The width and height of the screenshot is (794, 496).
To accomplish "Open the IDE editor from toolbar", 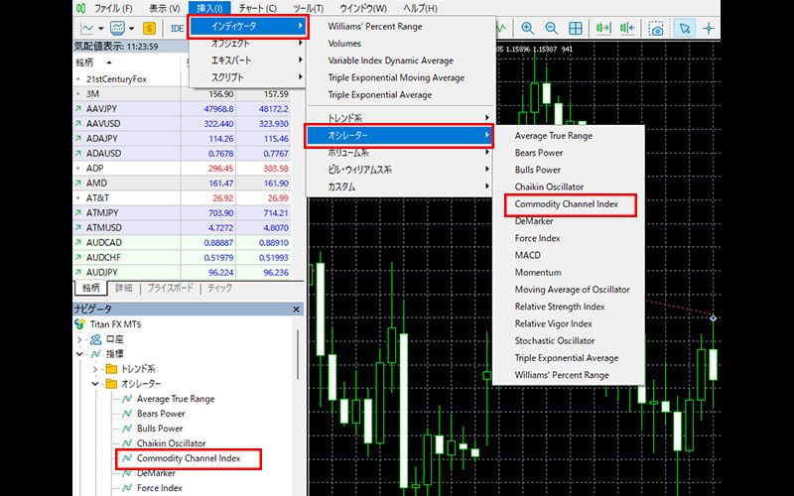I will click(x=179, y=29).
